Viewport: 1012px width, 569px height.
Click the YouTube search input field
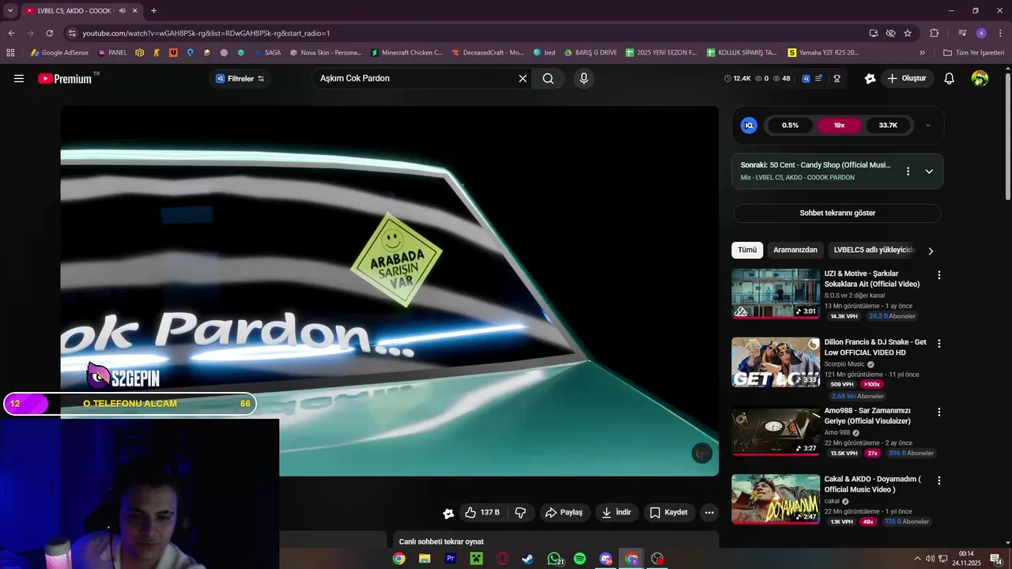tap(415, 78)
